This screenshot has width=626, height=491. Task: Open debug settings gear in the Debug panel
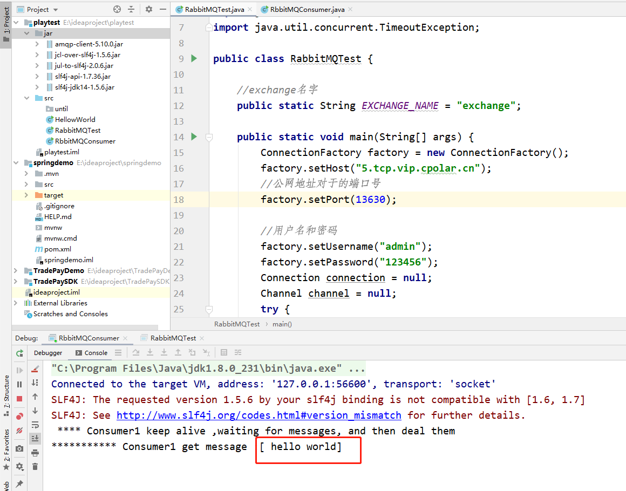click(19, 466)
